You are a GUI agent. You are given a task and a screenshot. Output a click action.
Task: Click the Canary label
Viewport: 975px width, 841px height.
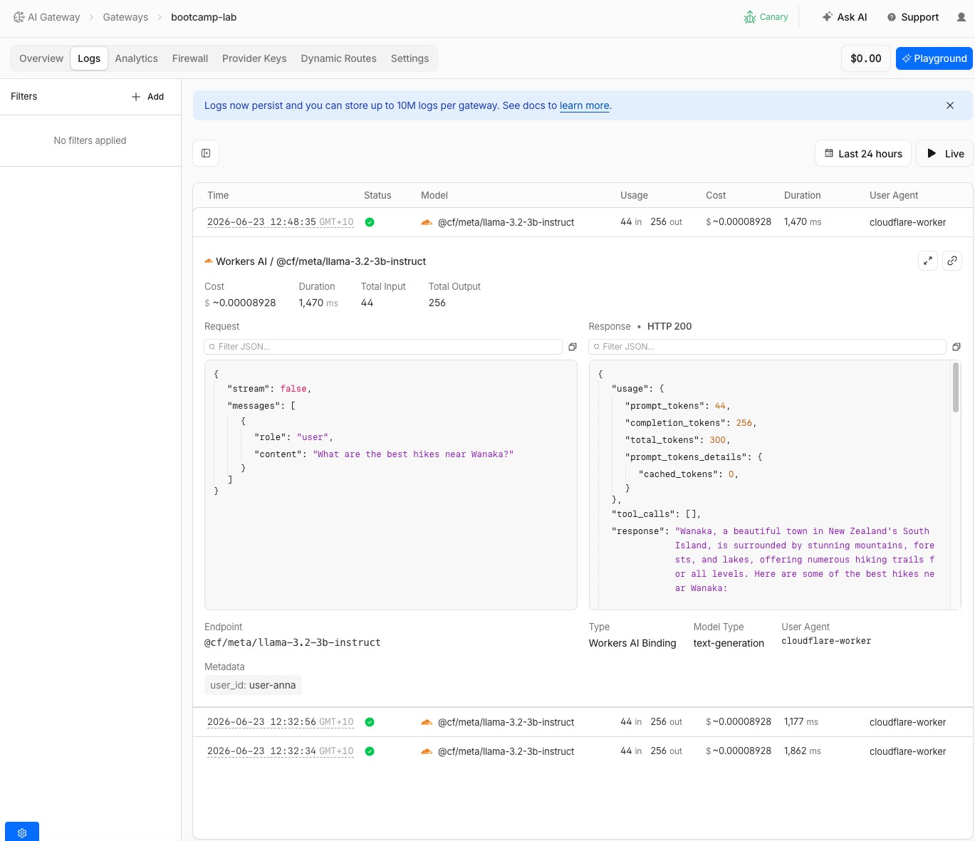pos(773,17)
